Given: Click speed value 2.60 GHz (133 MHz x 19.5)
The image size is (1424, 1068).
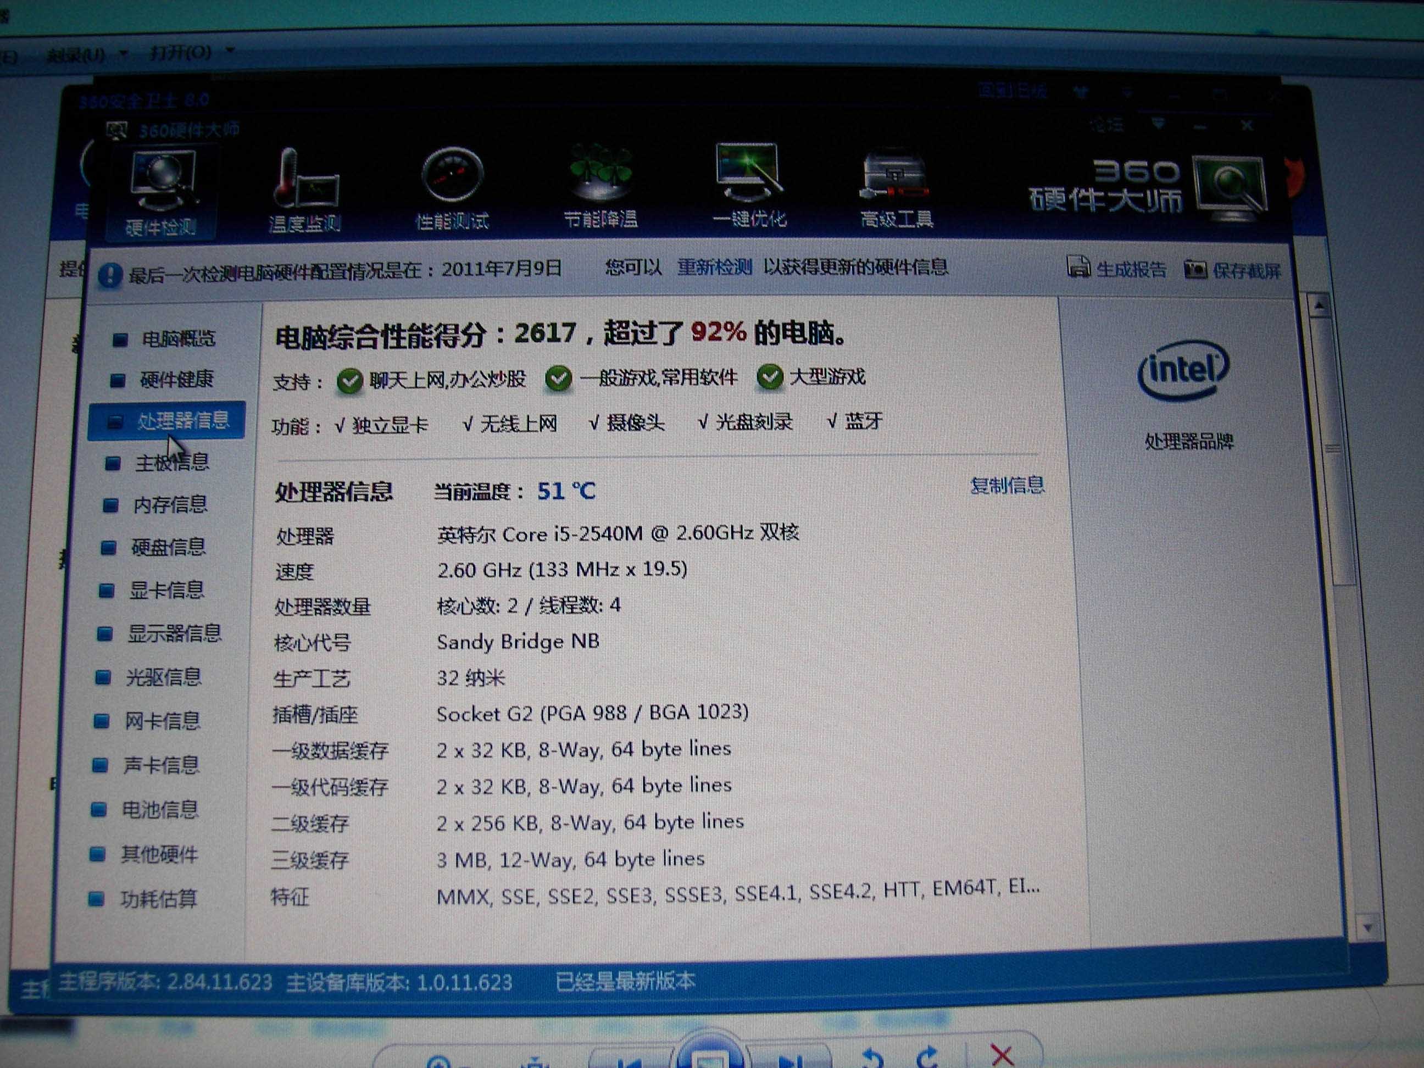Looking at the screenshot, I should (x=562, y=569).
